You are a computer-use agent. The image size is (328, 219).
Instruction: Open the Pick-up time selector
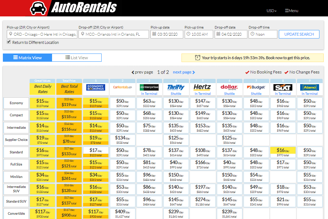(x=198, y=34)
